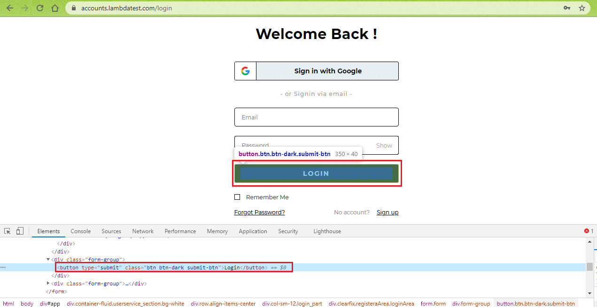Activate the DevTools inspect element picker

[8, 231]
